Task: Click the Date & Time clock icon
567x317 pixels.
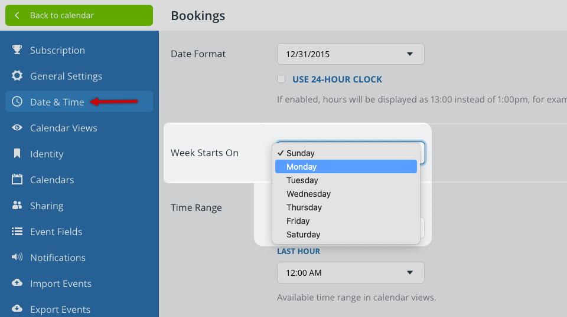Action: pos(17,102)
